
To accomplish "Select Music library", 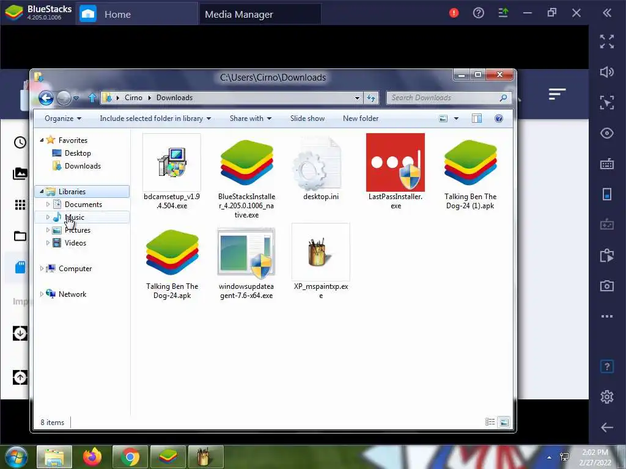I will (74, 217).
